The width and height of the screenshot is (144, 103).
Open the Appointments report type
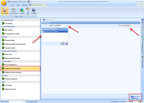click(14, 11)
